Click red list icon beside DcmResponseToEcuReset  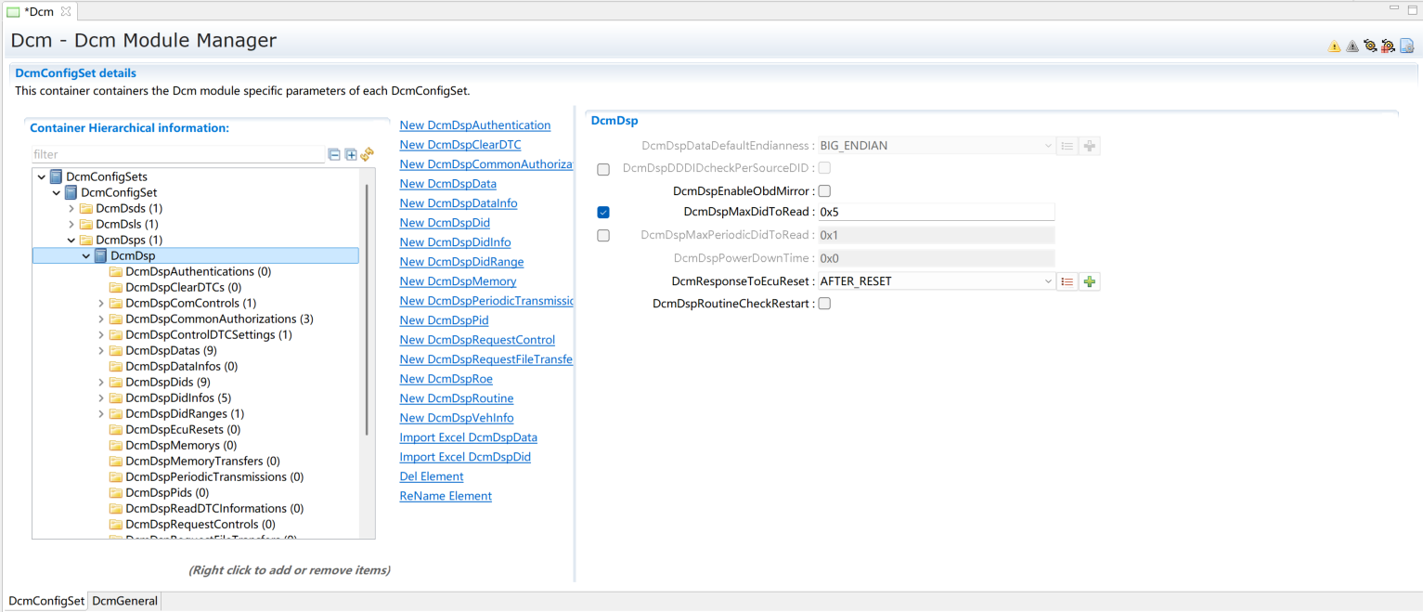(x=1067, y=281)
